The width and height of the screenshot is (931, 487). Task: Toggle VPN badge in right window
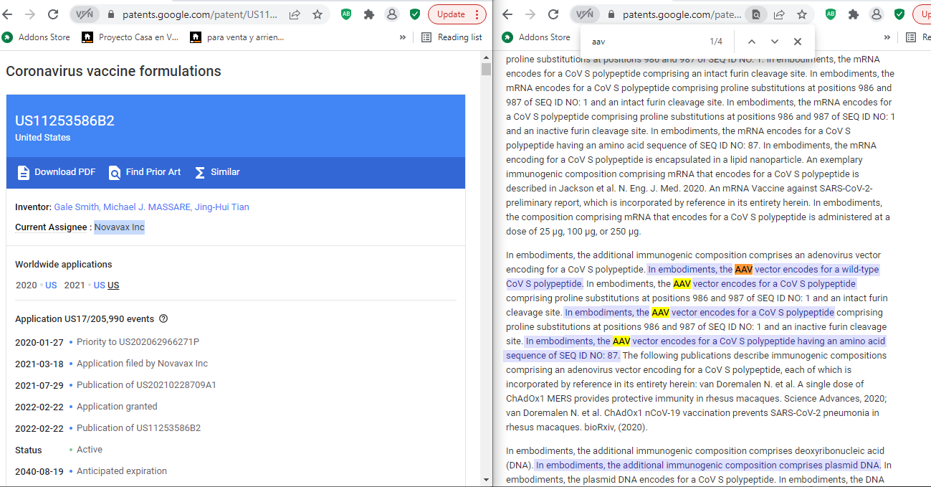pos(585,14)
